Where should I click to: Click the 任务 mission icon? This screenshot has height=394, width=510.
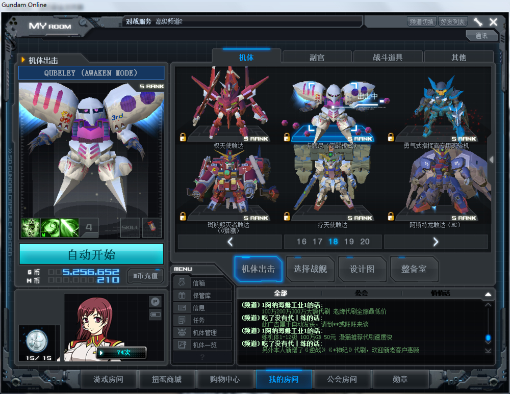pyautogui.click(x=182, y=320)
